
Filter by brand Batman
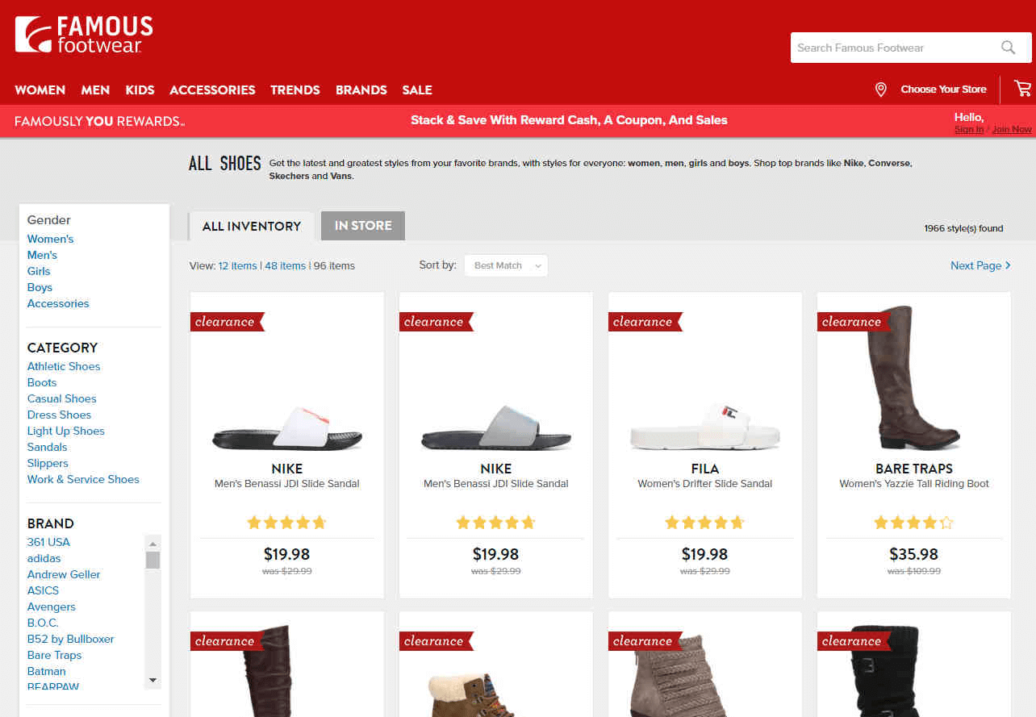point(47,671)
